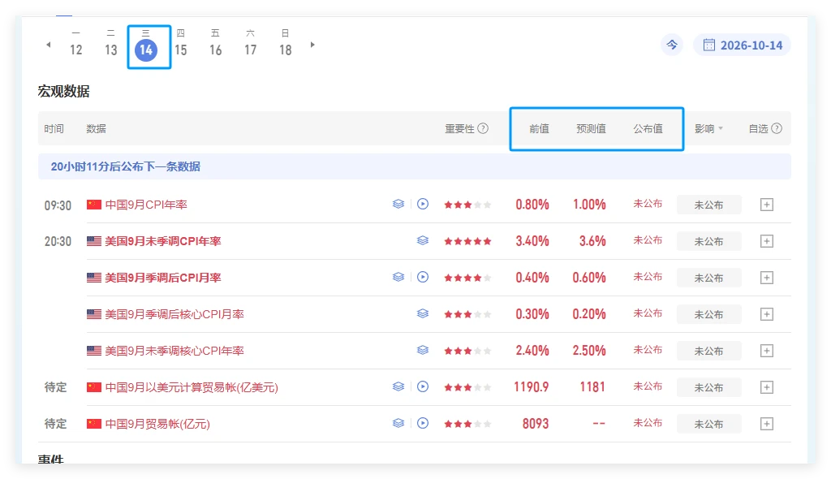Click the forecast value 3.6%

592,241
